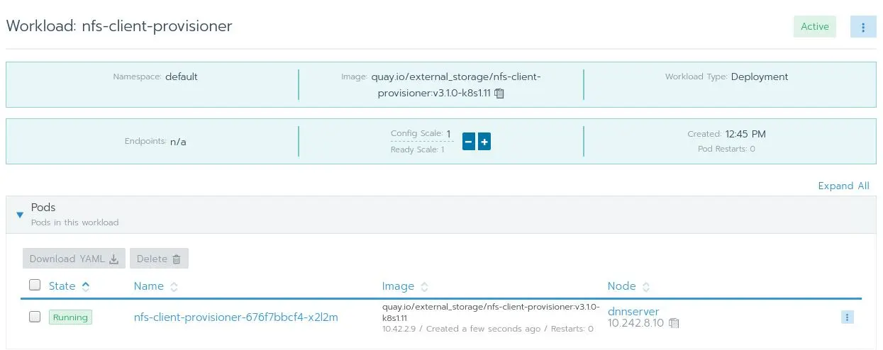Sort pods by Node column
Screen dimensions: 883x350
pos(629,286)
